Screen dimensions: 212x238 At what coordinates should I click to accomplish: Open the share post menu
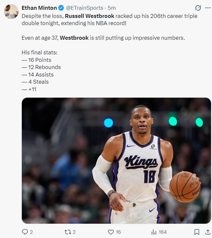(208, 232)
